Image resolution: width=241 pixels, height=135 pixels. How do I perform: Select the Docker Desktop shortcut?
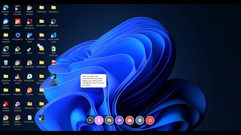click(6, 24)
